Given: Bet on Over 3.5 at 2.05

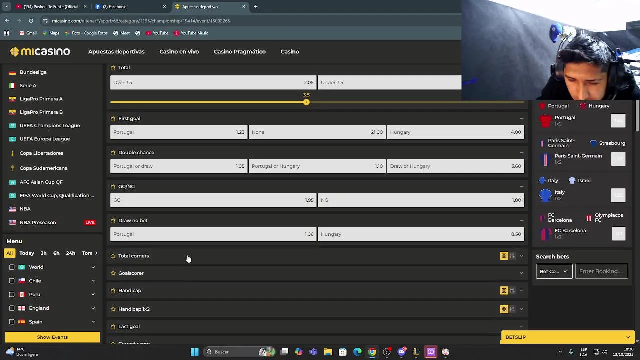Looking at the screenshot, I should [x=213, y=82].
